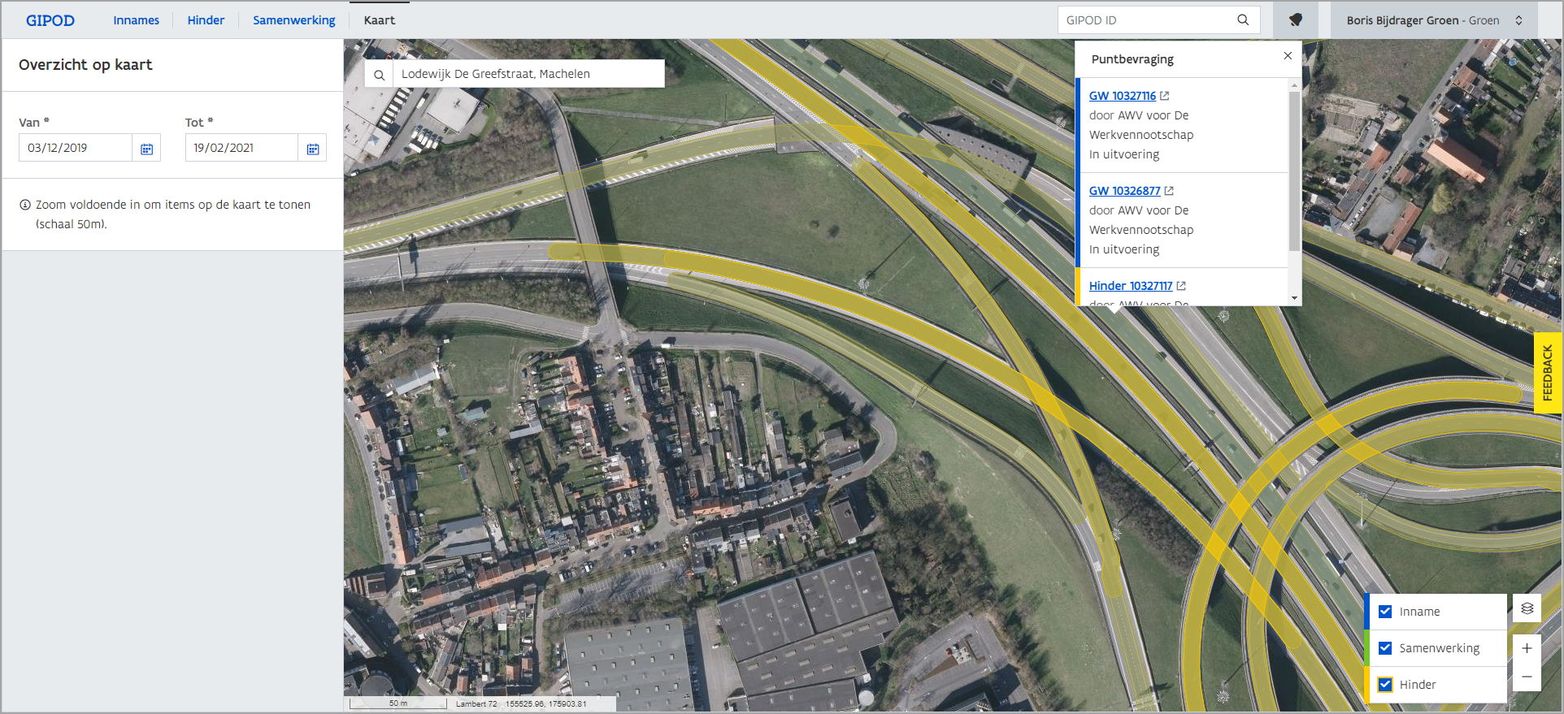Disable the Hinder layer checkbox

point(1385,685)
